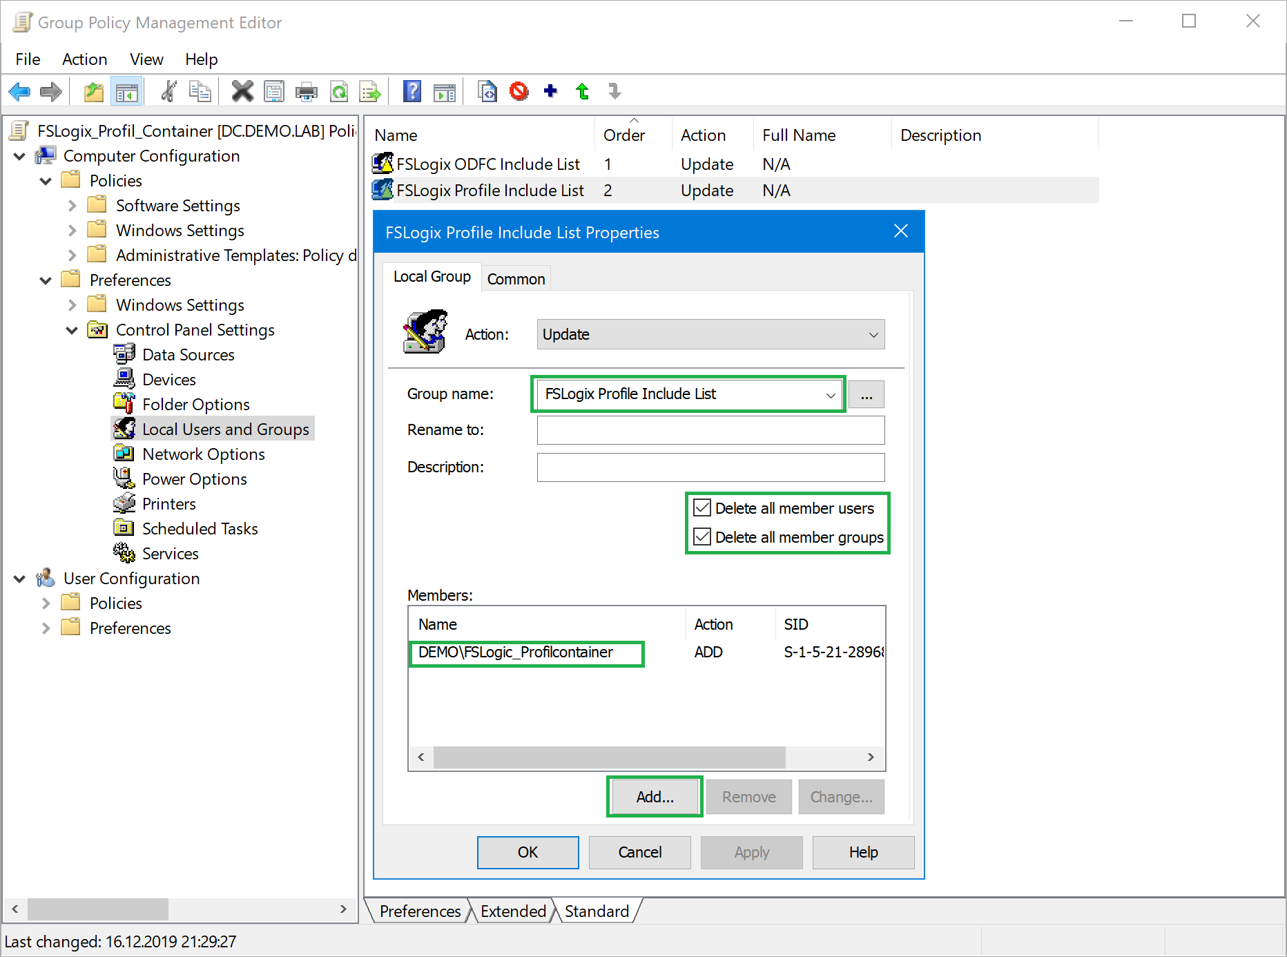This screenshot has width=1287, height=957.
Task: Uncheck Delete all member groups
Action: click(701, 536)
